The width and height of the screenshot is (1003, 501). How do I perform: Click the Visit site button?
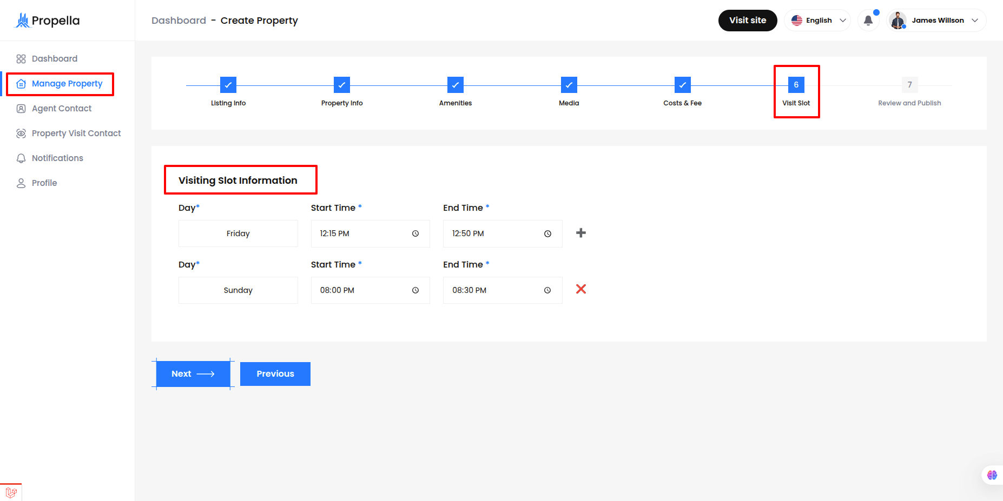(748, 21)
